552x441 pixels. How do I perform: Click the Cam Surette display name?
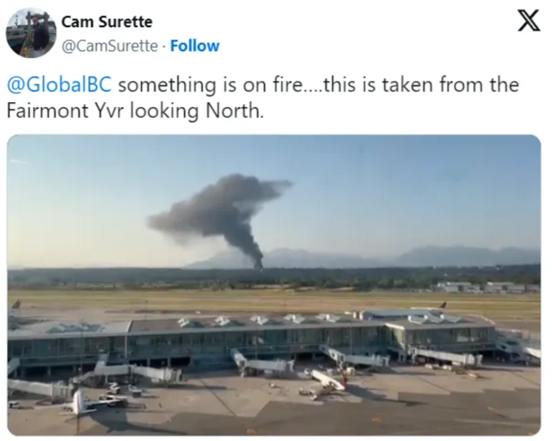(107, 22)
